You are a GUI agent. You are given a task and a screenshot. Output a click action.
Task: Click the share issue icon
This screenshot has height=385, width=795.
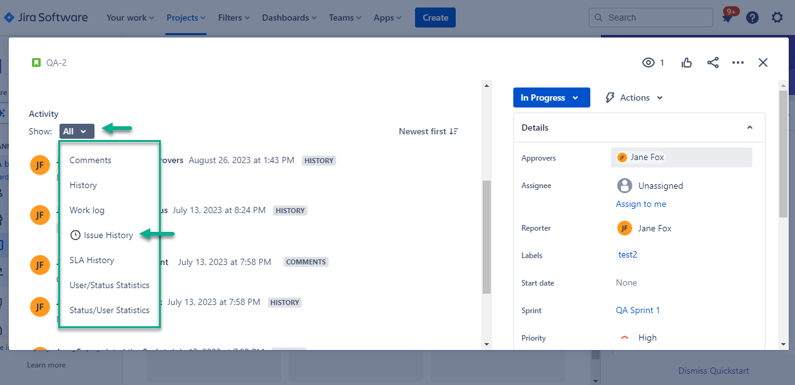click(712, 62)
